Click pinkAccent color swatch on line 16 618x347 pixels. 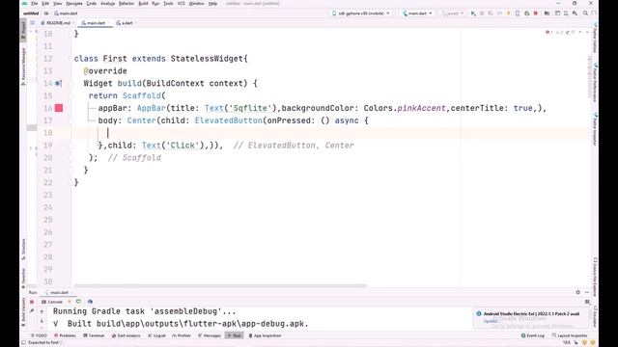pyautogui.click(x=59, y=108)
